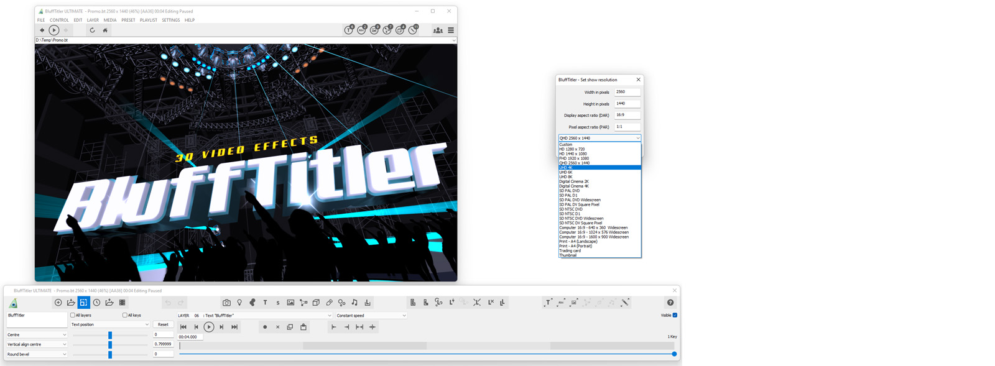Jump to the first key
995x366 pixels.
click(183, 327)
